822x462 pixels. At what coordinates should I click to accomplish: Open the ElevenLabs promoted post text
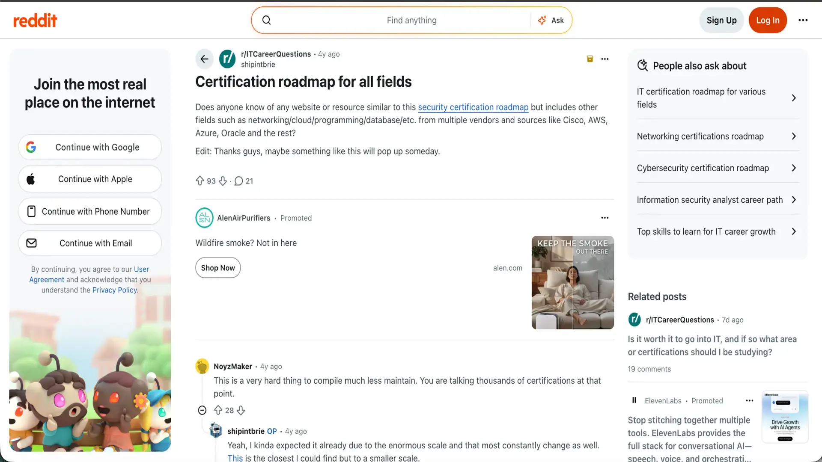[x=689, y=438]
